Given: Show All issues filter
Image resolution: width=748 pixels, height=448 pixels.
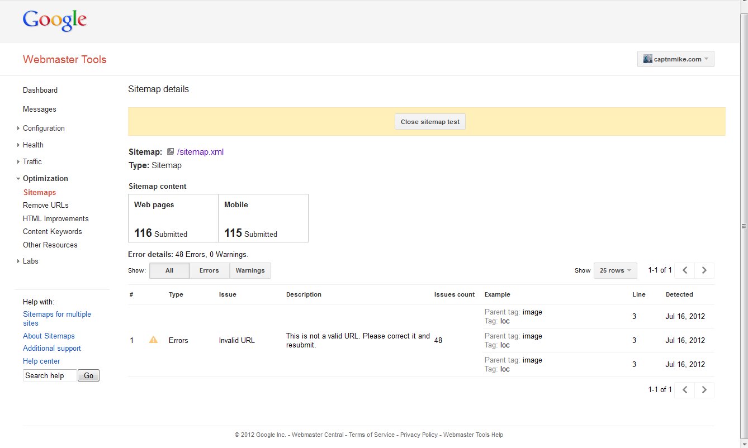Looking at the screenshot, I should 169,270.
